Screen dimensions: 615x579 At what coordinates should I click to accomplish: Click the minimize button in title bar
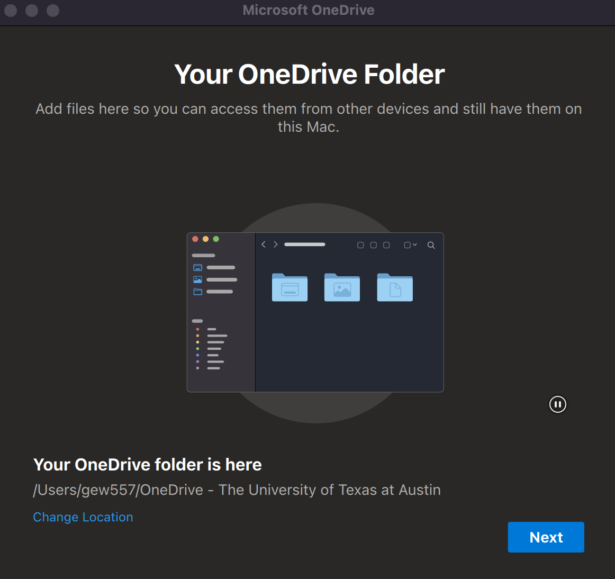click(x=32, y=10)
